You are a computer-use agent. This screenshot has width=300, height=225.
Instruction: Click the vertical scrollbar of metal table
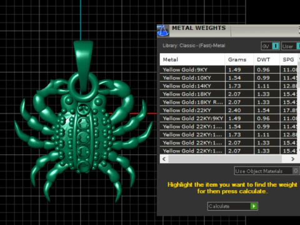299,74
